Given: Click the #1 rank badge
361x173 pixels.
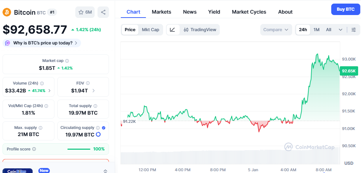Looking at the screenshot, I should pos(52,12).
